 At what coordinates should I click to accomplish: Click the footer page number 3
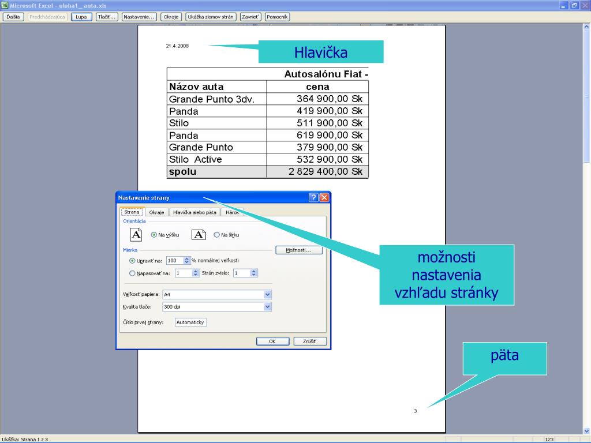pyautogui.click(x=416, y=411)
